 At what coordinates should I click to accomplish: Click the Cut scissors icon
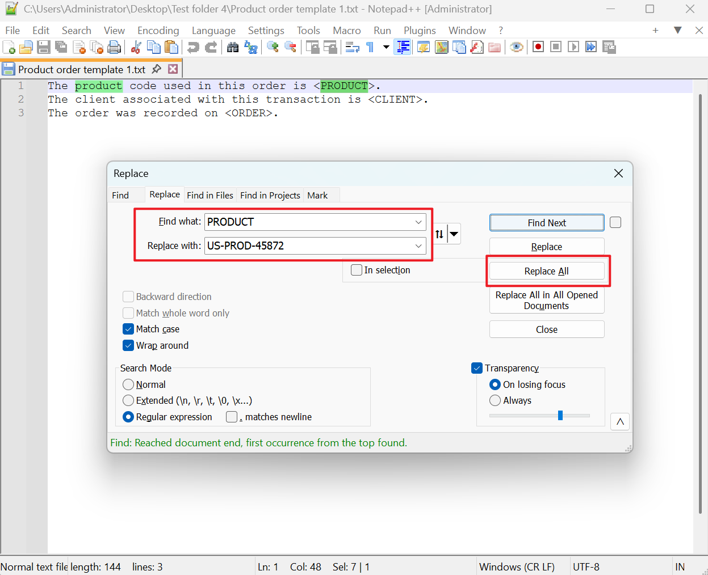136,47
